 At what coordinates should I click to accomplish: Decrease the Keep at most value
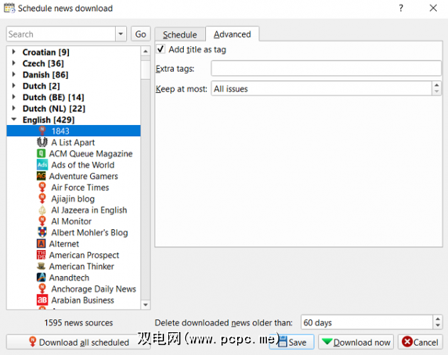(x=437, y=92)
